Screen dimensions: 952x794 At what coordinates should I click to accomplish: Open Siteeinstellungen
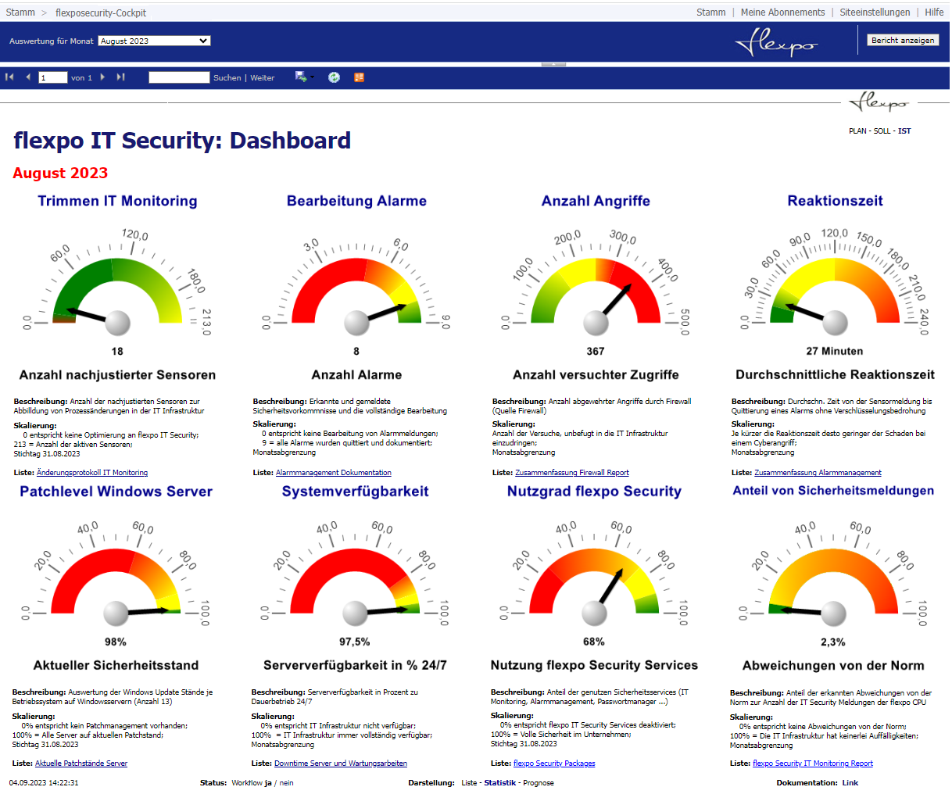click(875, 13)
